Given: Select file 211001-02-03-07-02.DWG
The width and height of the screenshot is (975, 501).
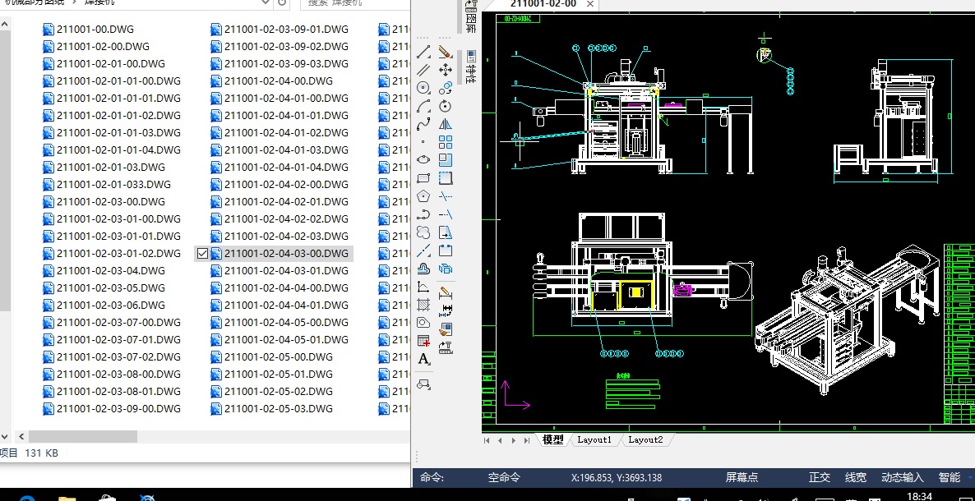Looking at the screenshot, I should (x=112, y=356).
